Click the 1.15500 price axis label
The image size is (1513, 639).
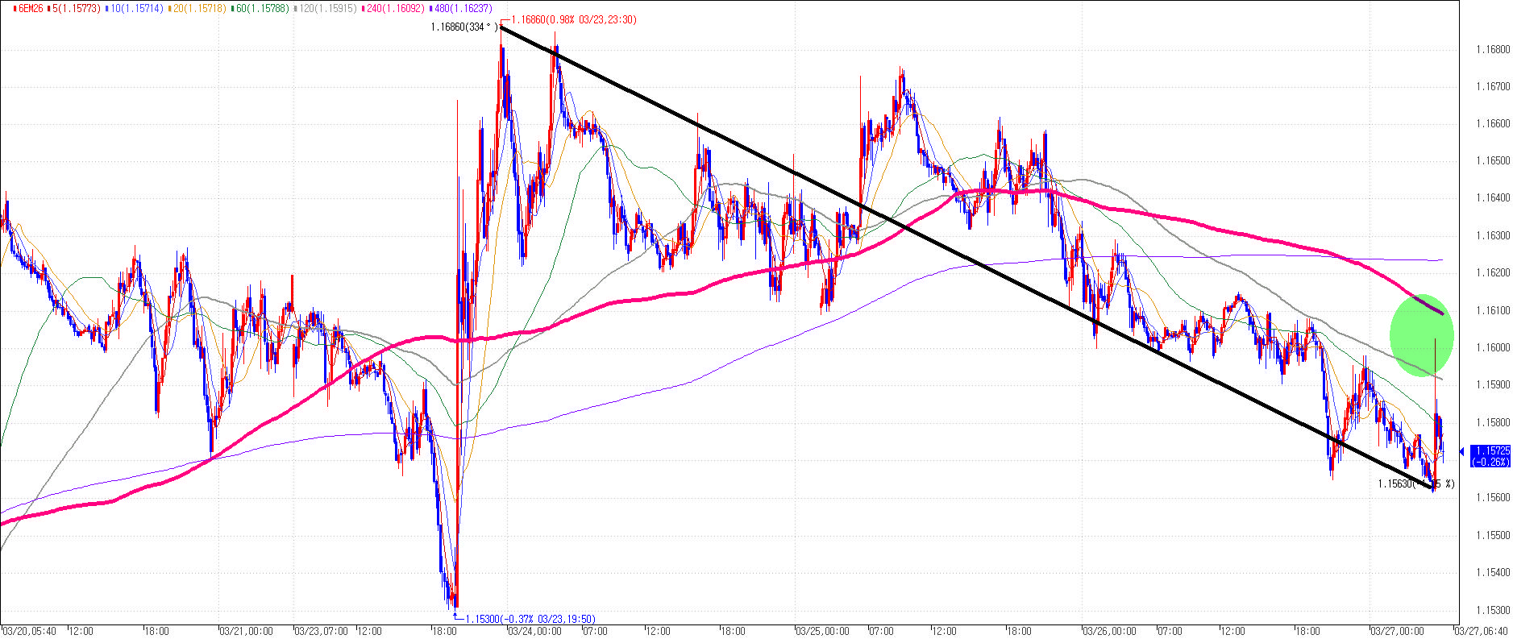(1493, 535)
